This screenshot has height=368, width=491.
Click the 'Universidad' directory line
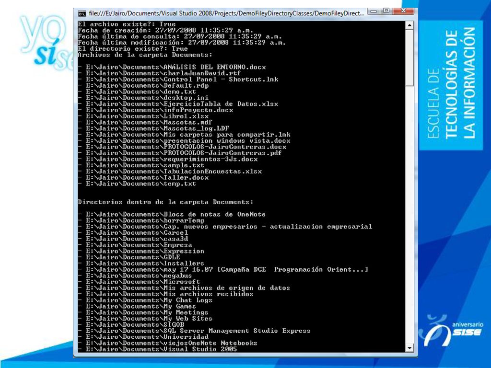pyautogui.click(x=143, y=337)
